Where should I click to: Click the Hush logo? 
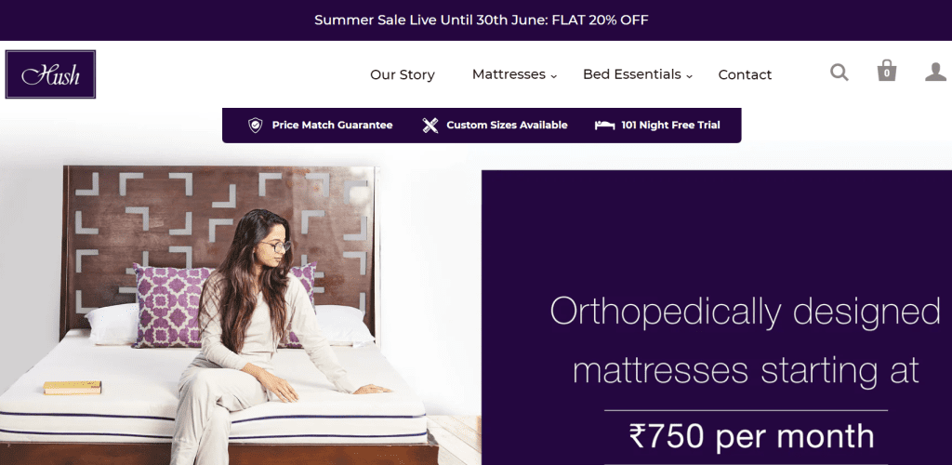50,74
